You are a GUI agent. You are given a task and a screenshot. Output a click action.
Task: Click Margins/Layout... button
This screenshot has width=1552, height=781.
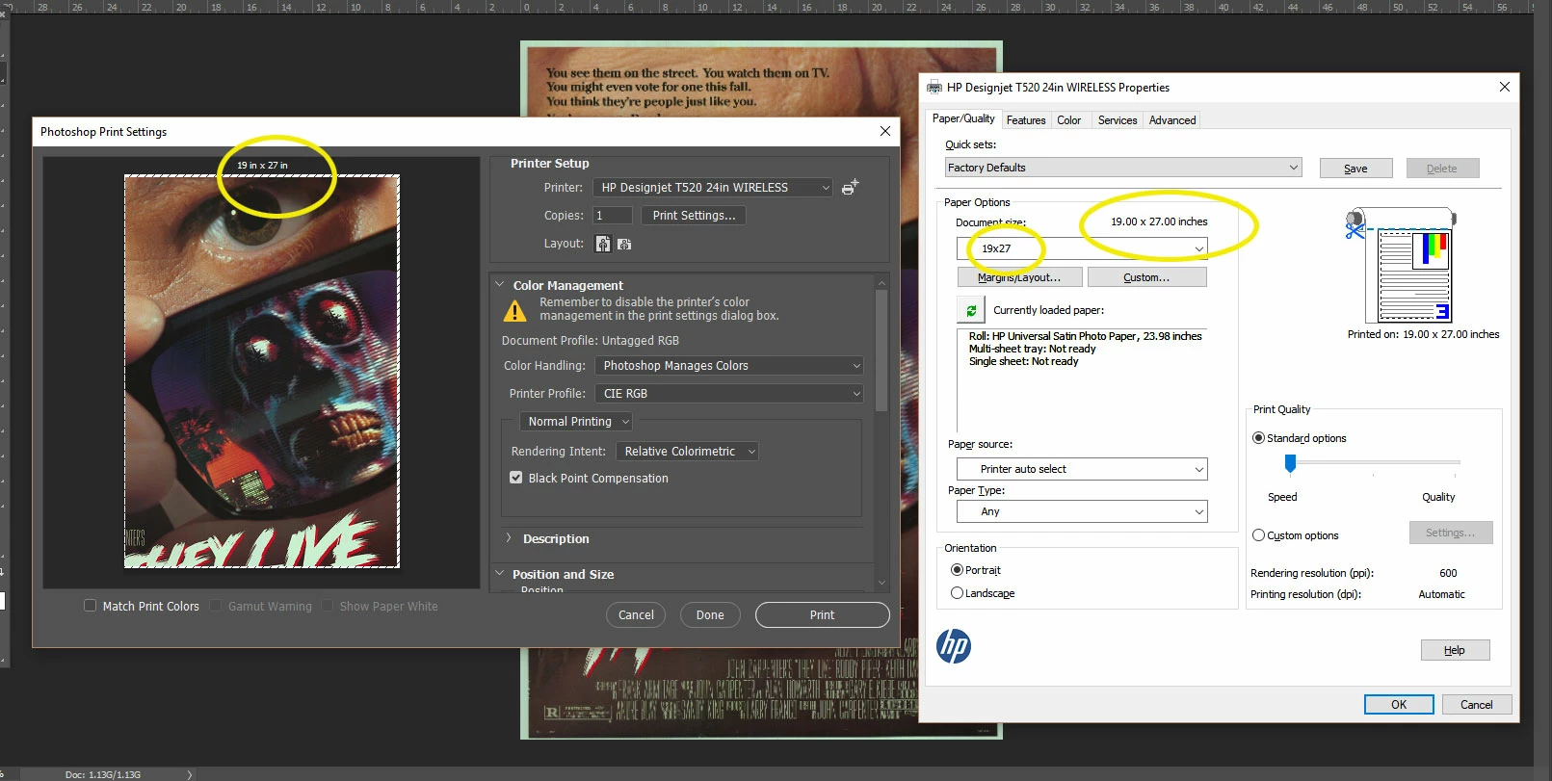[x=1019, y=277]
